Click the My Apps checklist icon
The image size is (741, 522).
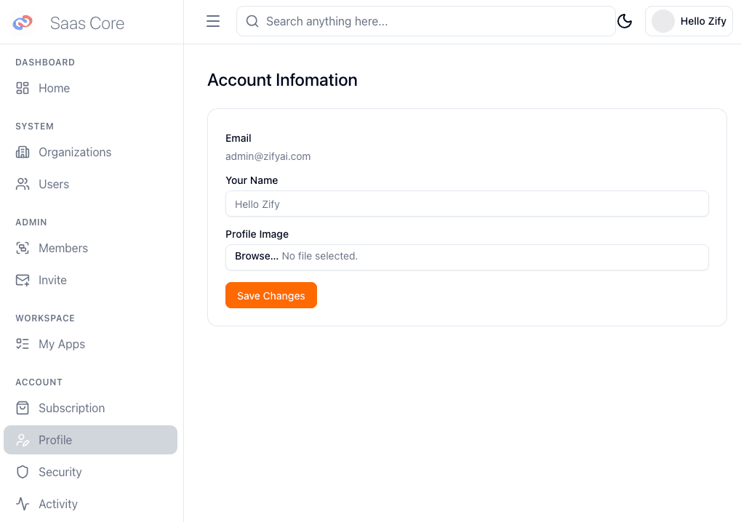pos(23,344)
